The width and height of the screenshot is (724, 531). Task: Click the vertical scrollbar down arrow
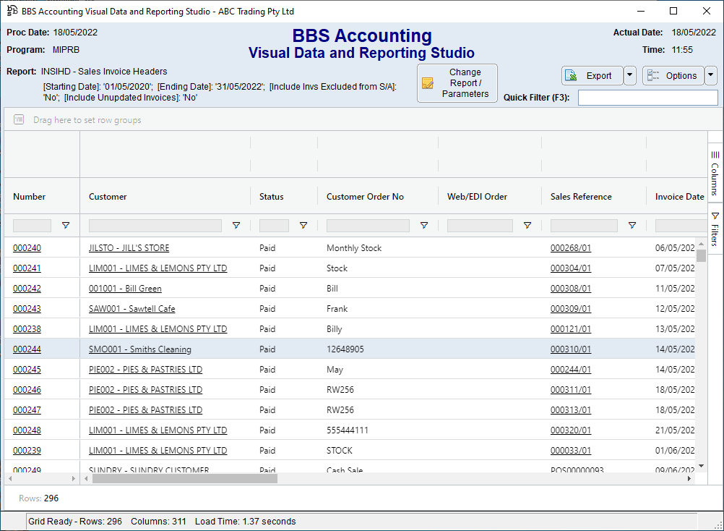point(701,466)
